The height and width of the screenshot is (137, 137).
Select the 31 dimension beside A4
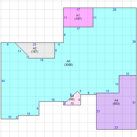134,102
